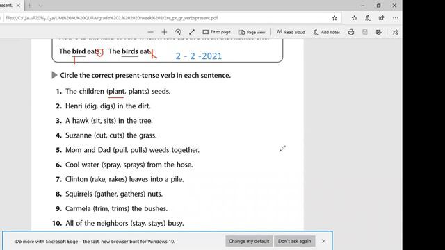Screen dimensions: 445x250
Task: Minimize the browser window
Action: pos(363,6)
